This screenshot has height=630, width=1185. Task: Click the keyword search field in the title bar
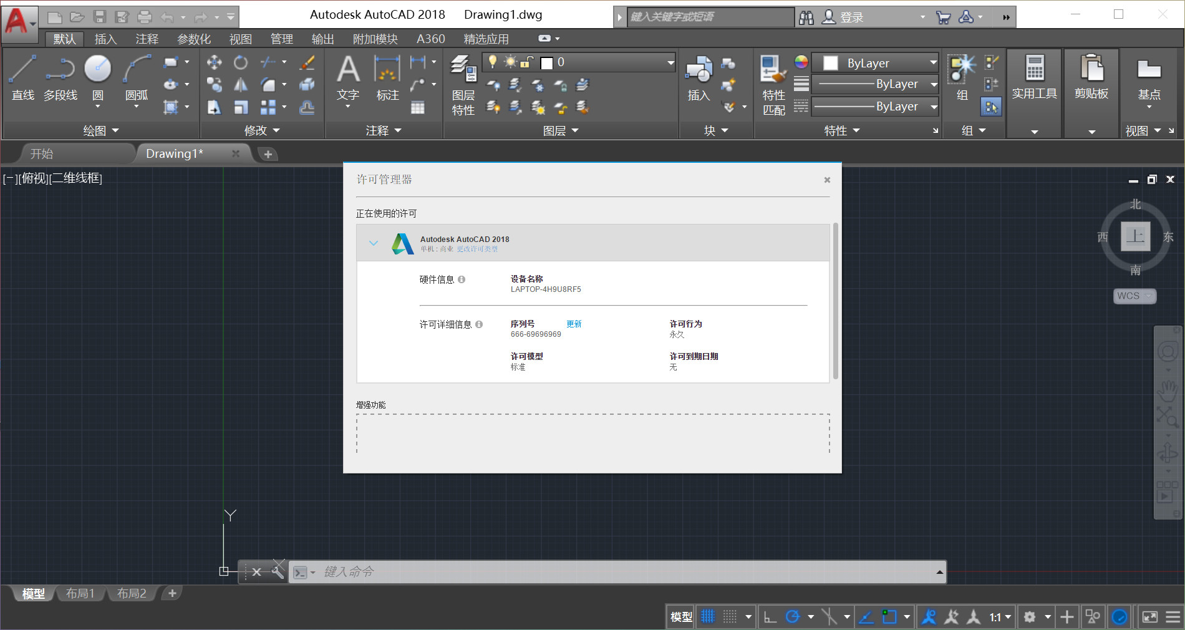click(x=710, y=17)
